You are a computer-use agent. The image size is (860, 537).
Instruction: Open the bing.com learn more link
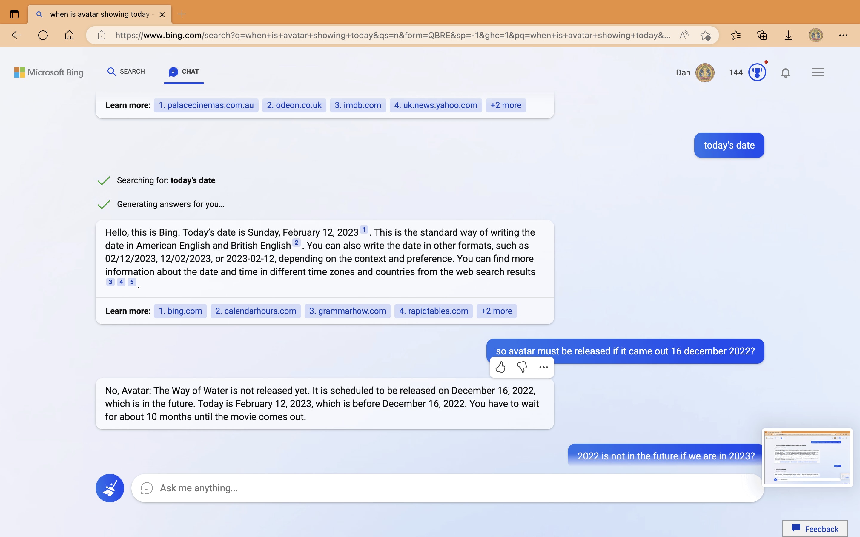[180, 311]
